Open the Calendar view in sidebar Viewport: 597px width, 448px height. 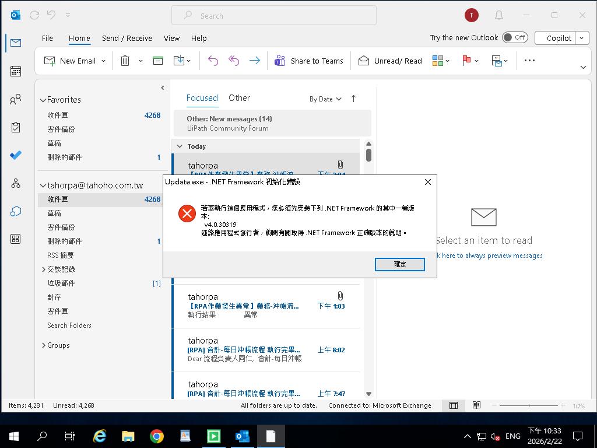(x=16, y=71)
